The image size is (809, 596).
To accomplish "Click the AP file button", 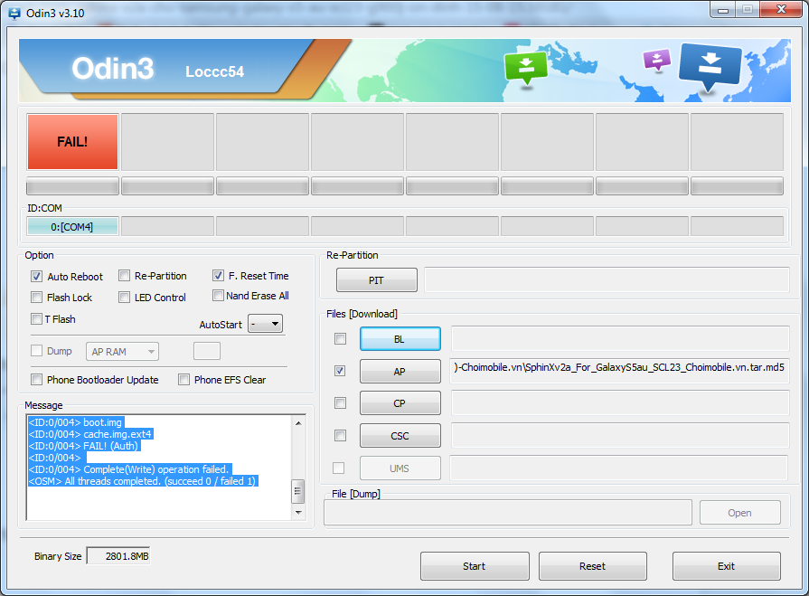I will tap(400, 372).
